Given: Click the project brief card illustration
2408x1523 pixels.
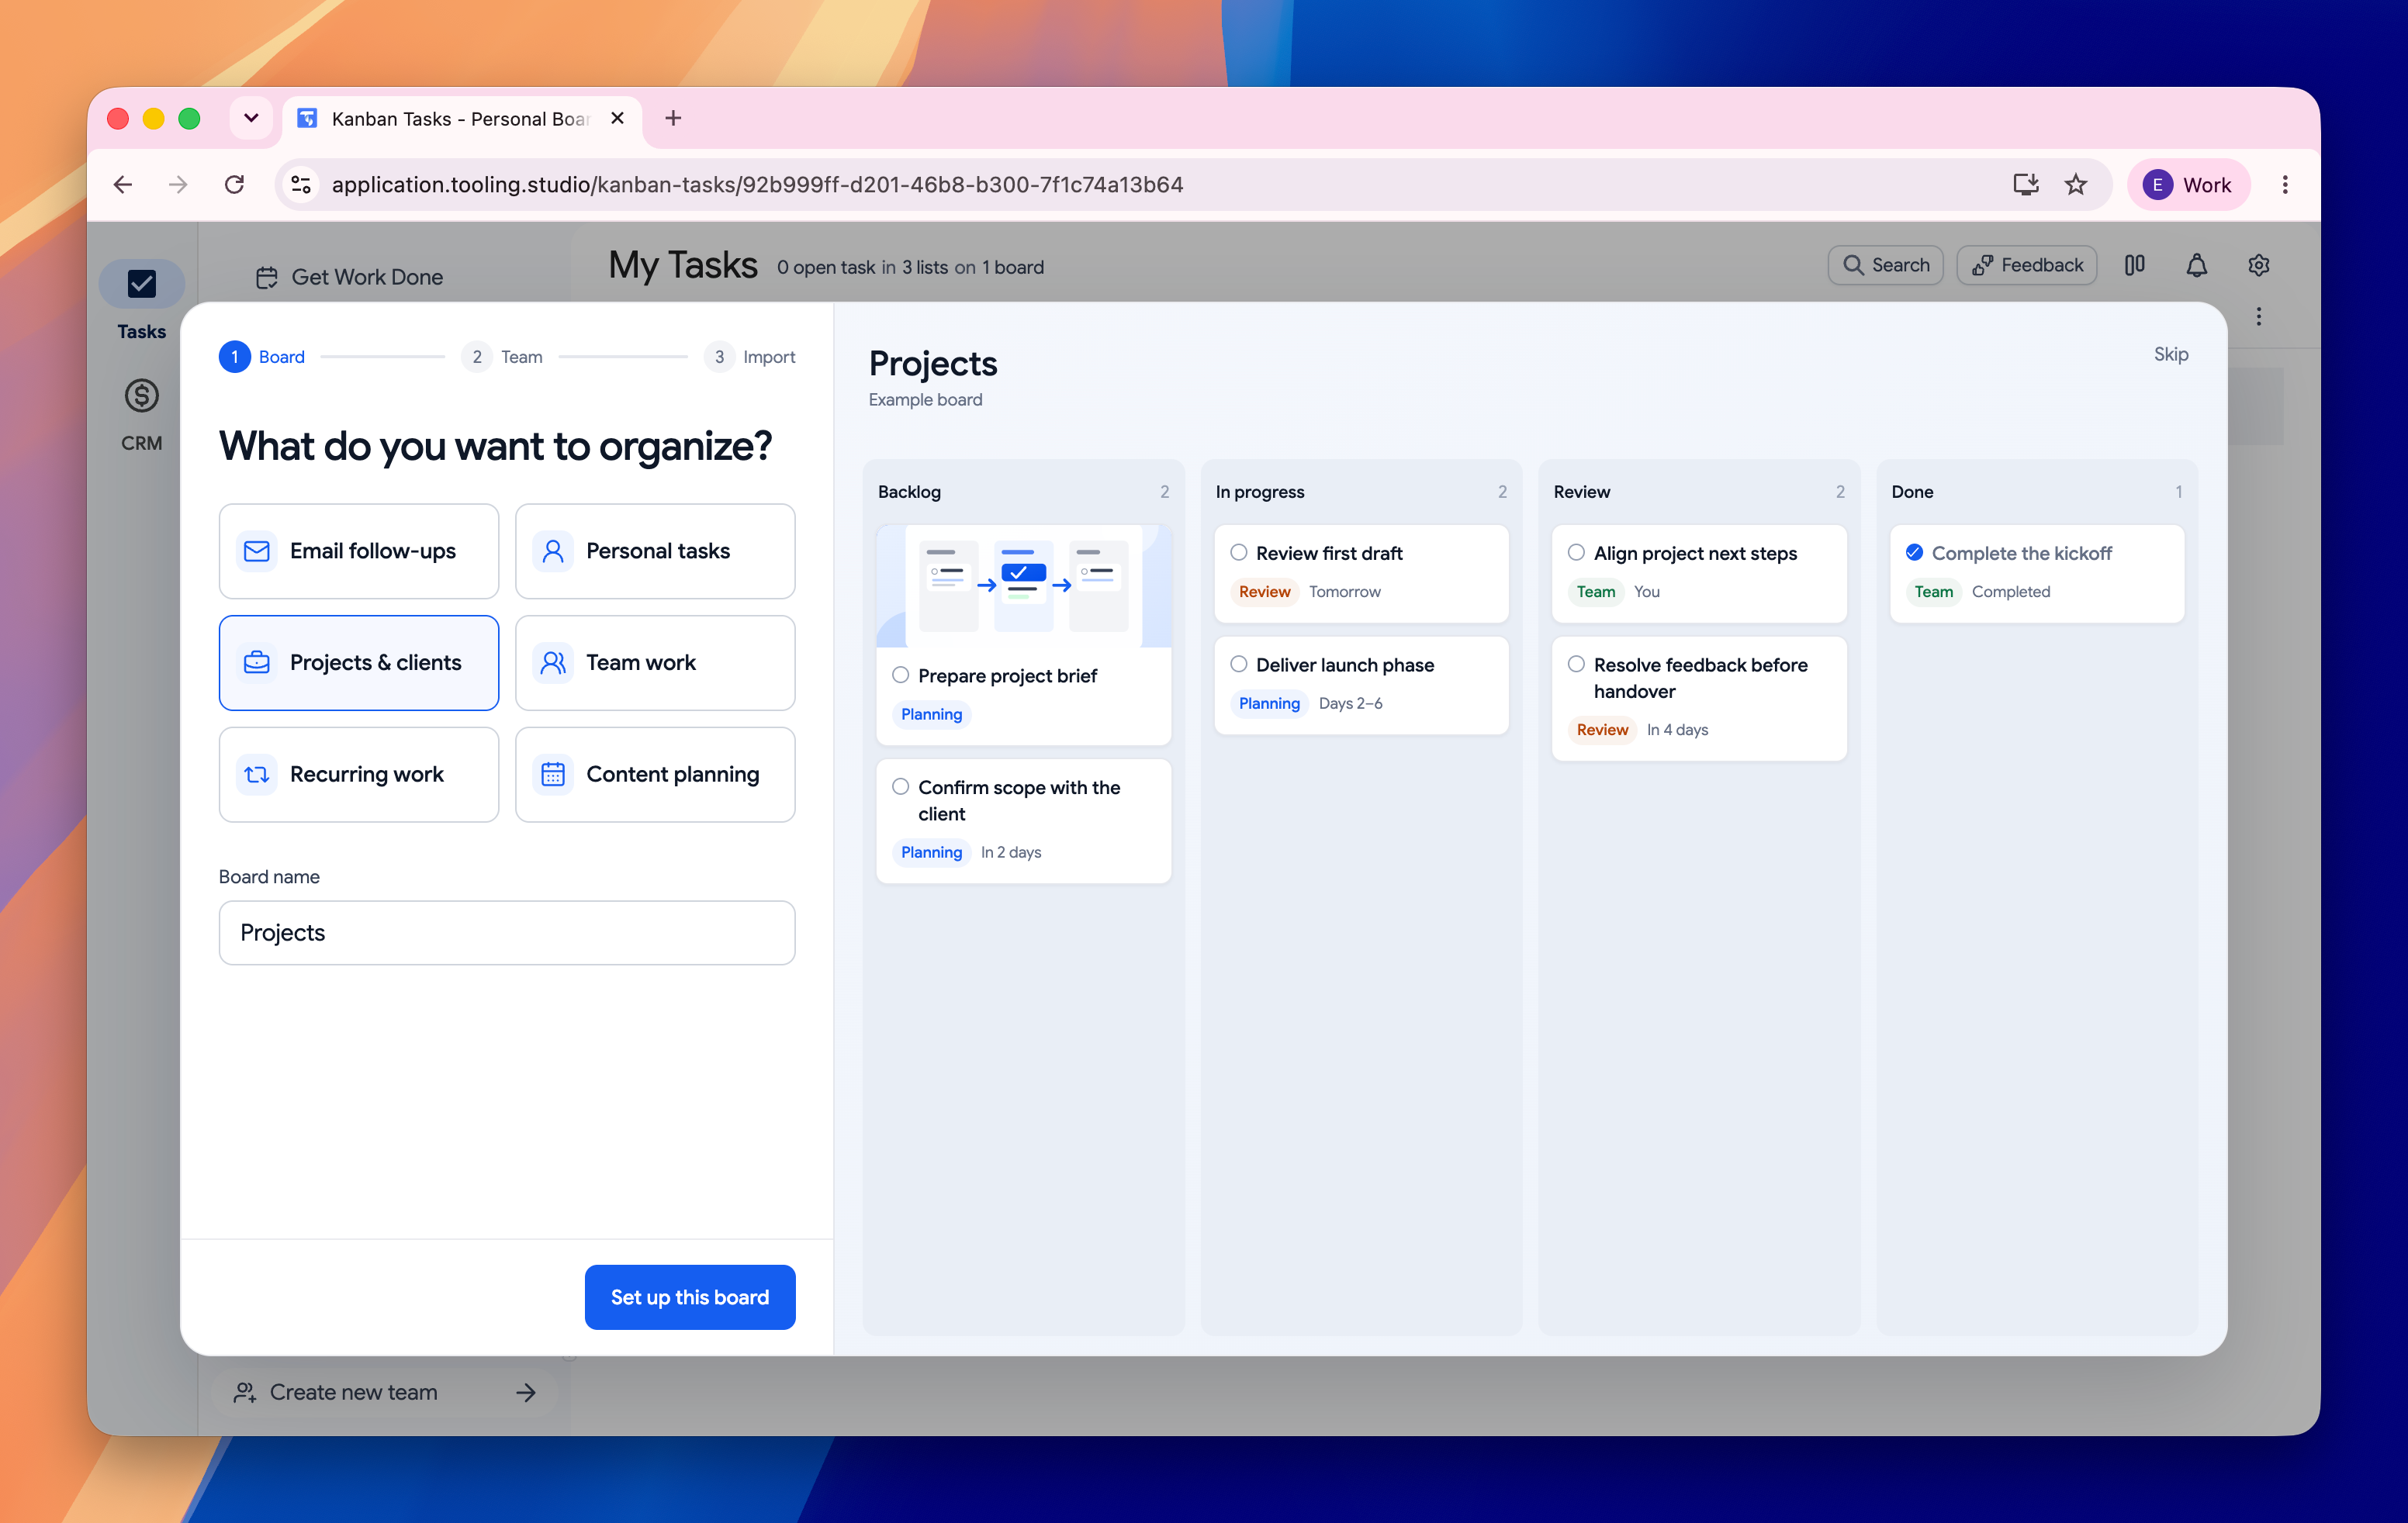Looking at the screenshot, I should click(x=1023, y=586).
